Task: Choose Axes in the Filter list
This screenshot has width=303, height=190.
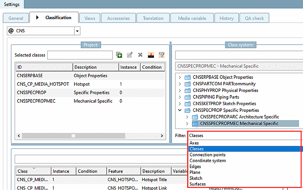Action: click(244, 143)
